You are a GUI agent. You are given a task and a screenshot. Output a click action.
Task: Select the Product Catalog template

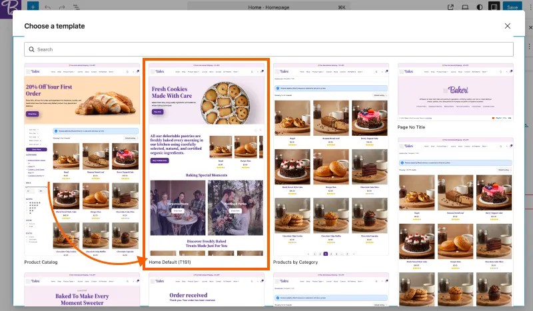(82, 163)
